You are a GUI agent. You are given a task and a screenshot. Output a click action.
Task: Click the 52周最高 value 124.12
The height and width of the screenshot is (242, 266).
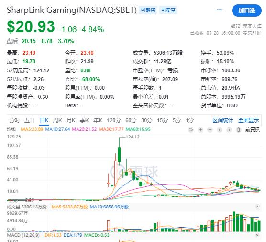coord(41,70)
